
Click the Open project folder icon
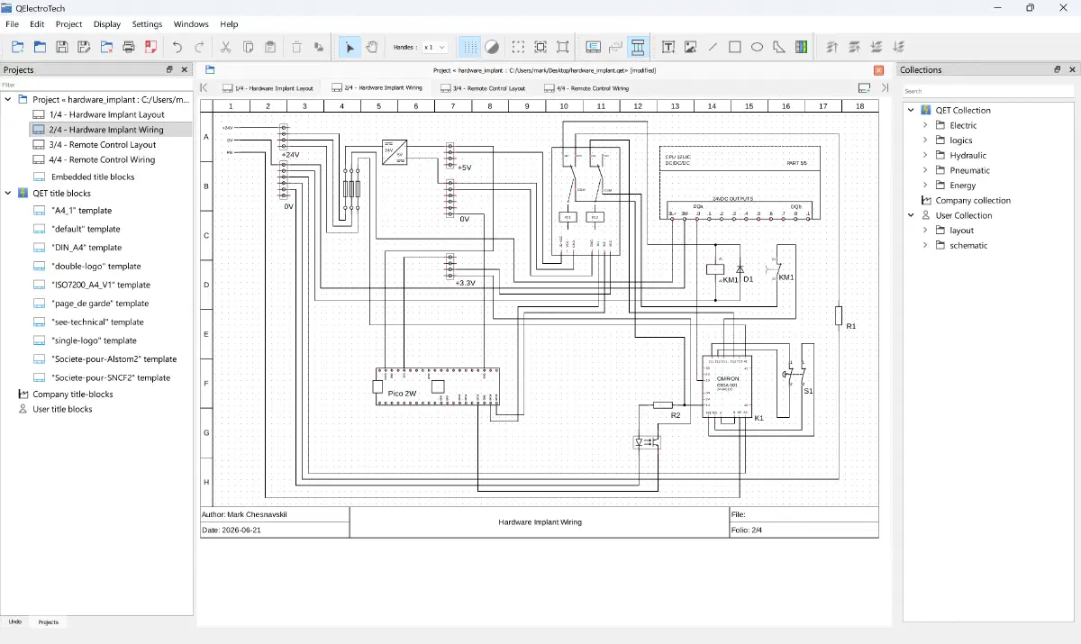coord(40,47)
